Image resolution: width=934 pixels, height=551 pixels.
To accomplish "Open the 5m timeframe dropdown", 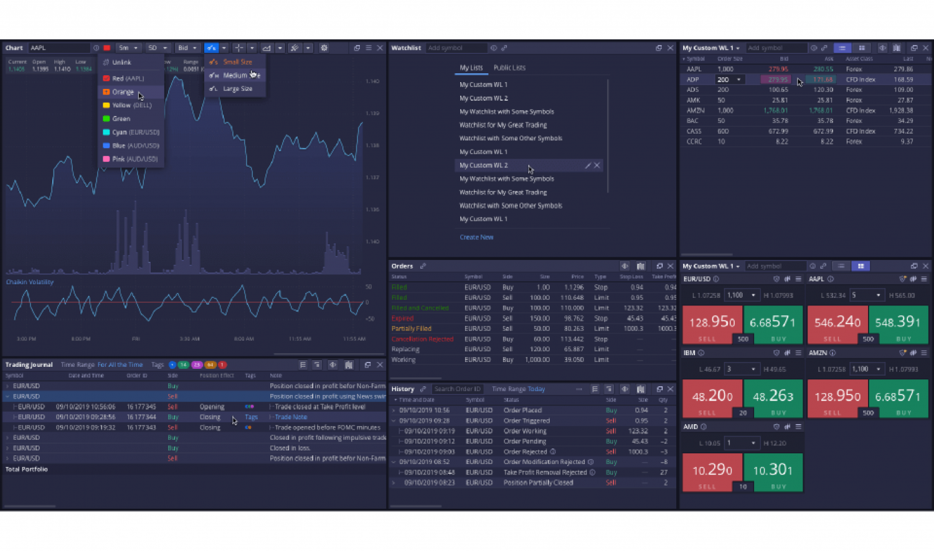I will point(128,47).
